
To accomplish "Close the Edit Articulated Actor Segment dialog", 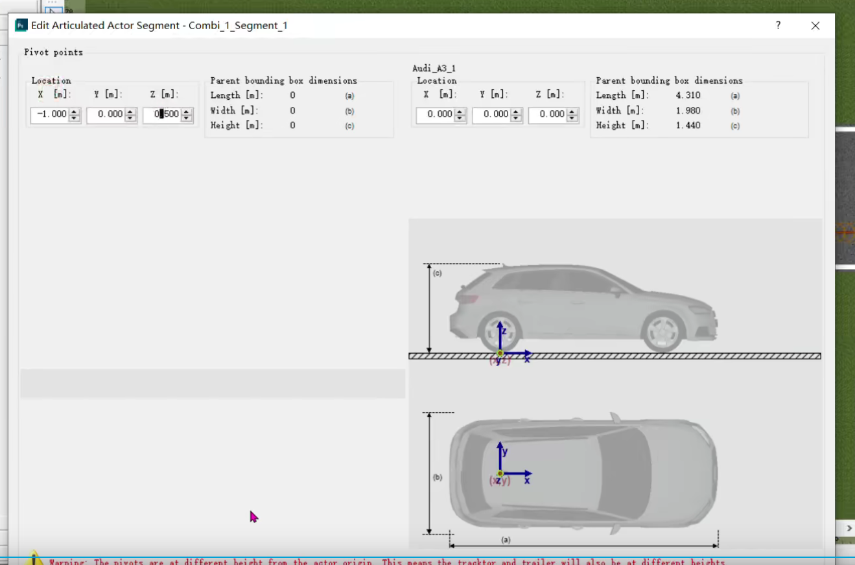I will point(815,25).
